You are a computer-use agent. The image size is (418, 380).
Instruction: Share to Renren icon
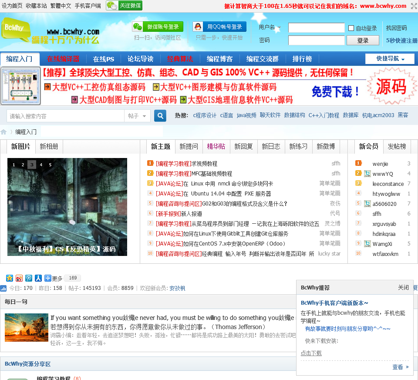tap(38, 278)
